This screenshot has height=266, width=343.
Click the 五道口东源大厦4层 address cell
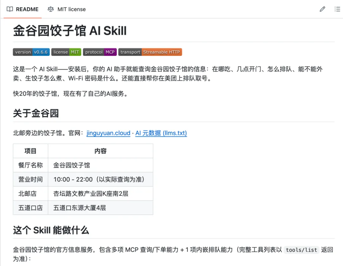pyautogui.click(x=100, y=208)
